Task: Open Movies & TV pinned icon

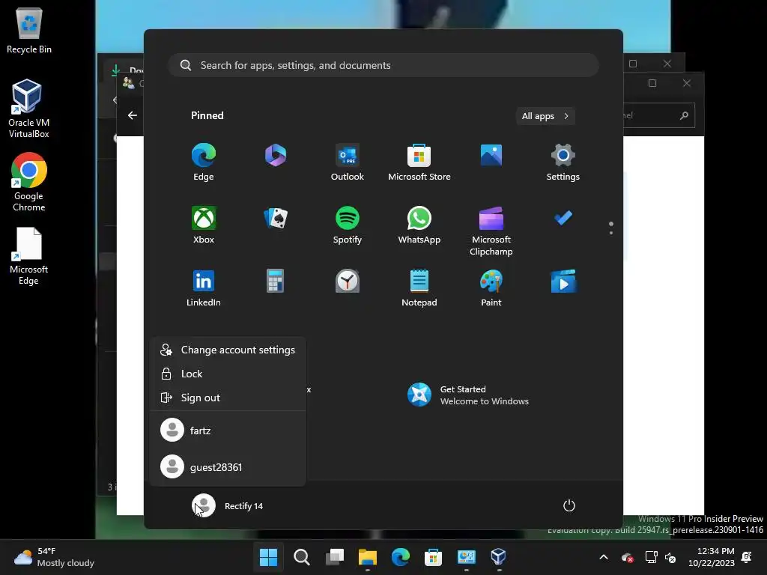Action: tap(563, 281)
